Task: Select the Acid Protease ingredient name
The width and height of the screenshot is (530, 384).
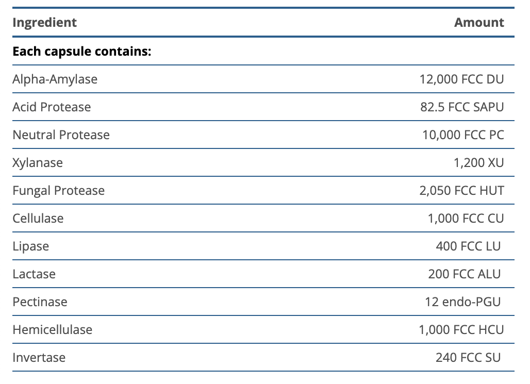Action: [52, 107]
